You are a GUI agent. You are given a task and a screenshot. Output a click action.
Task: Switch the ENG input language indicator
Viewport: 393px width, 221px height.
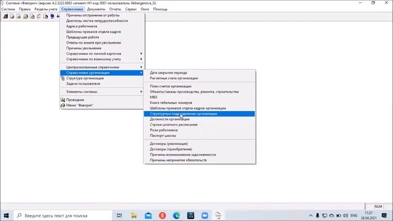(354, 215)
